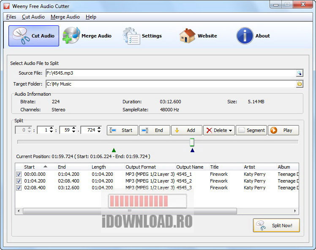Sort by the Output Name column header
This screenshot has height=250, width=316.
[x=192, y=167]
